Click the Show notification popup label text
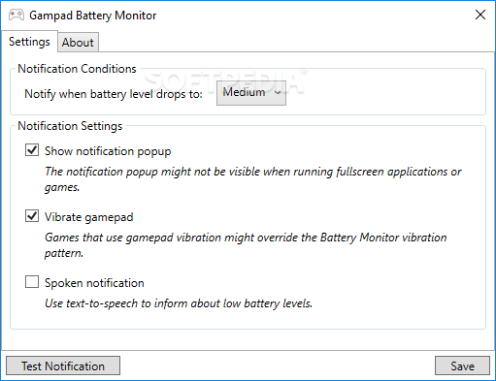The image size is (496, 381). [108, 151]
